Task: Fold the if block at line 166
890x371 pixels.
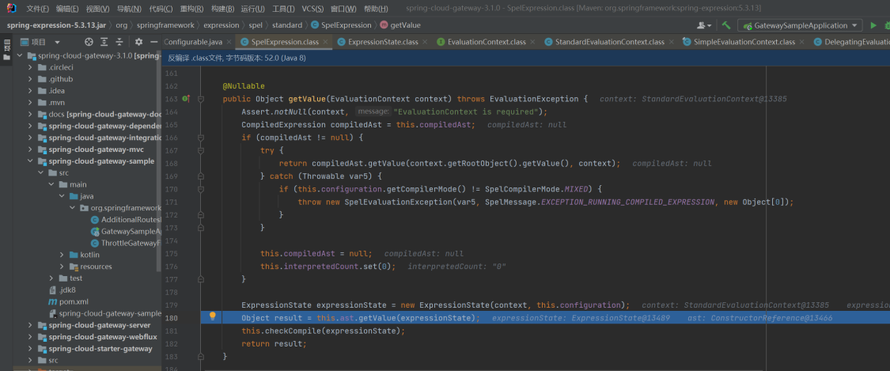Action: pyautogui.click(x=200, y=138)
